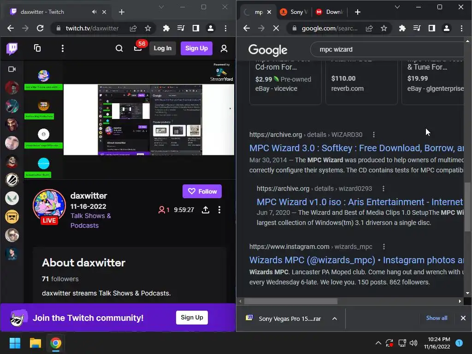Open Twitch notifications inbox with 56 badge
The image size is (472, 354).
coord(138,47)
